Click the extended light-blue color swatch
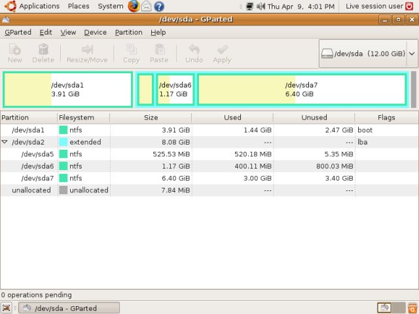 pos(63,142)
